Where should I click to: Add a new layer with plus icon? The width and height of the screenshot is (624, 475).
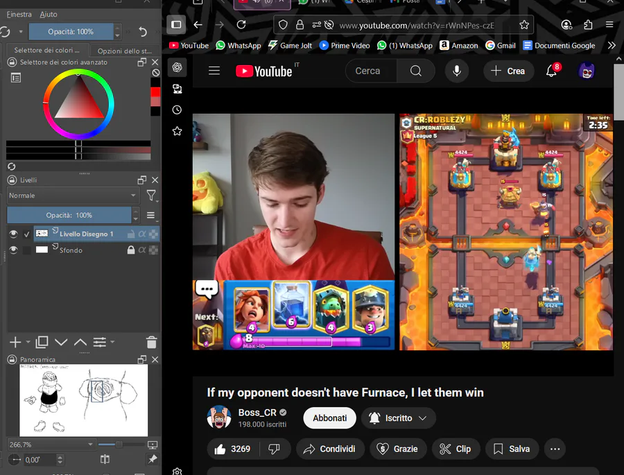click(x=15, y=342)
